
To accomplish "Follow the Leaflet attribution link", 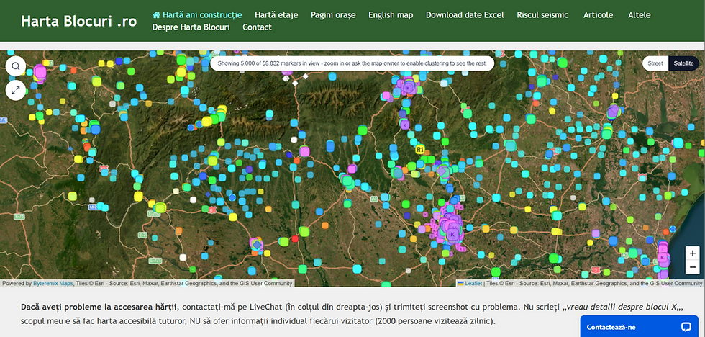I will (473, 284).
